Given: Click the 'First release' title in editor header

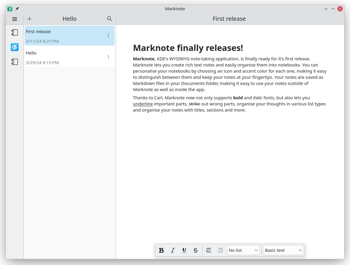Looking at the screenshot, I should click(229, 19).
